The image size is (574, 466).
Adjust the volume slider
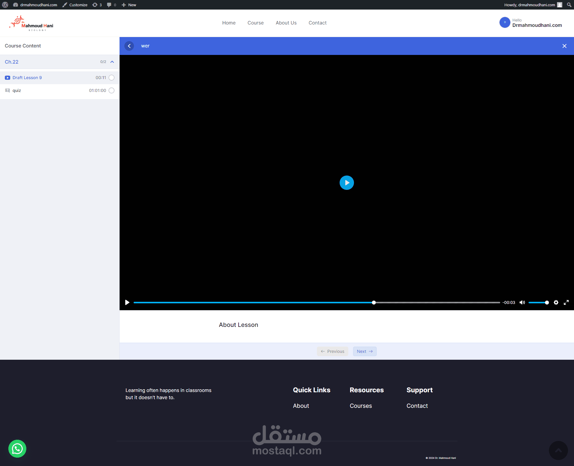538,302
